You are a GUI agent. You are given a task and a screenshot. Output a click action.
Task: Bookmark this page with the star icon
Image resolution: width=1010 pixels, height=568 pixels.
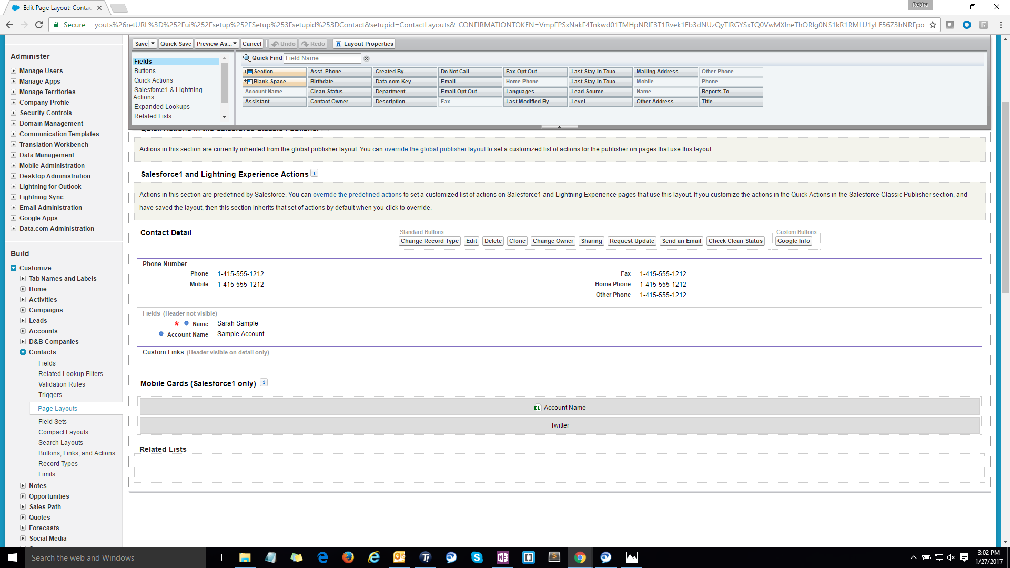(933, 25)
